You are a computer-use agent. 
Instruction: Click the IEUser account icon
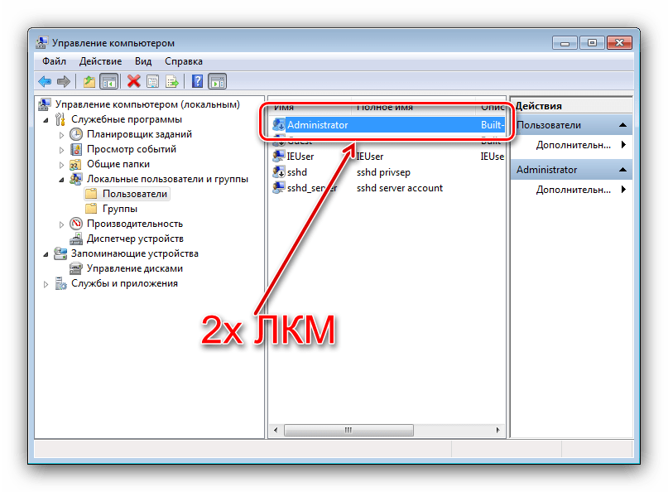coord(279,156)
